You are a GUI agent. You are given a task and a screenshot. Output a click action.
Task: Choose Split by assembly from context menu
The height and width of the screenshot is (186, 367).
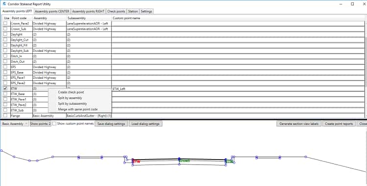pyautogui.click(x=70, y=98)
